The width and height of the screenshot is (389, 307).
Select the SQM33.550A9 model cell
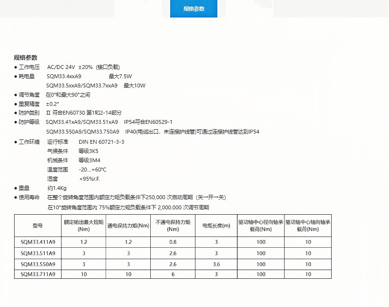[38, 264]
